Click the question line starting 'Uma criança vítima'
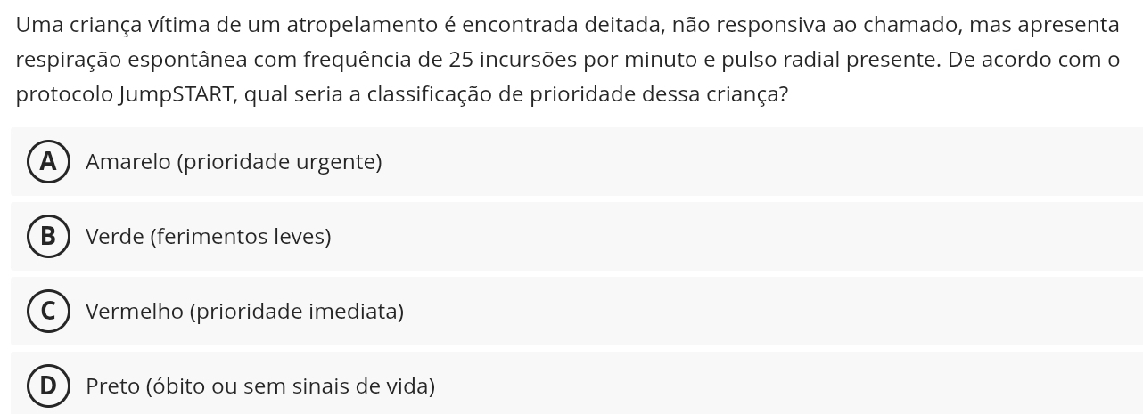 pyautogui.click(x=567, y=25)
